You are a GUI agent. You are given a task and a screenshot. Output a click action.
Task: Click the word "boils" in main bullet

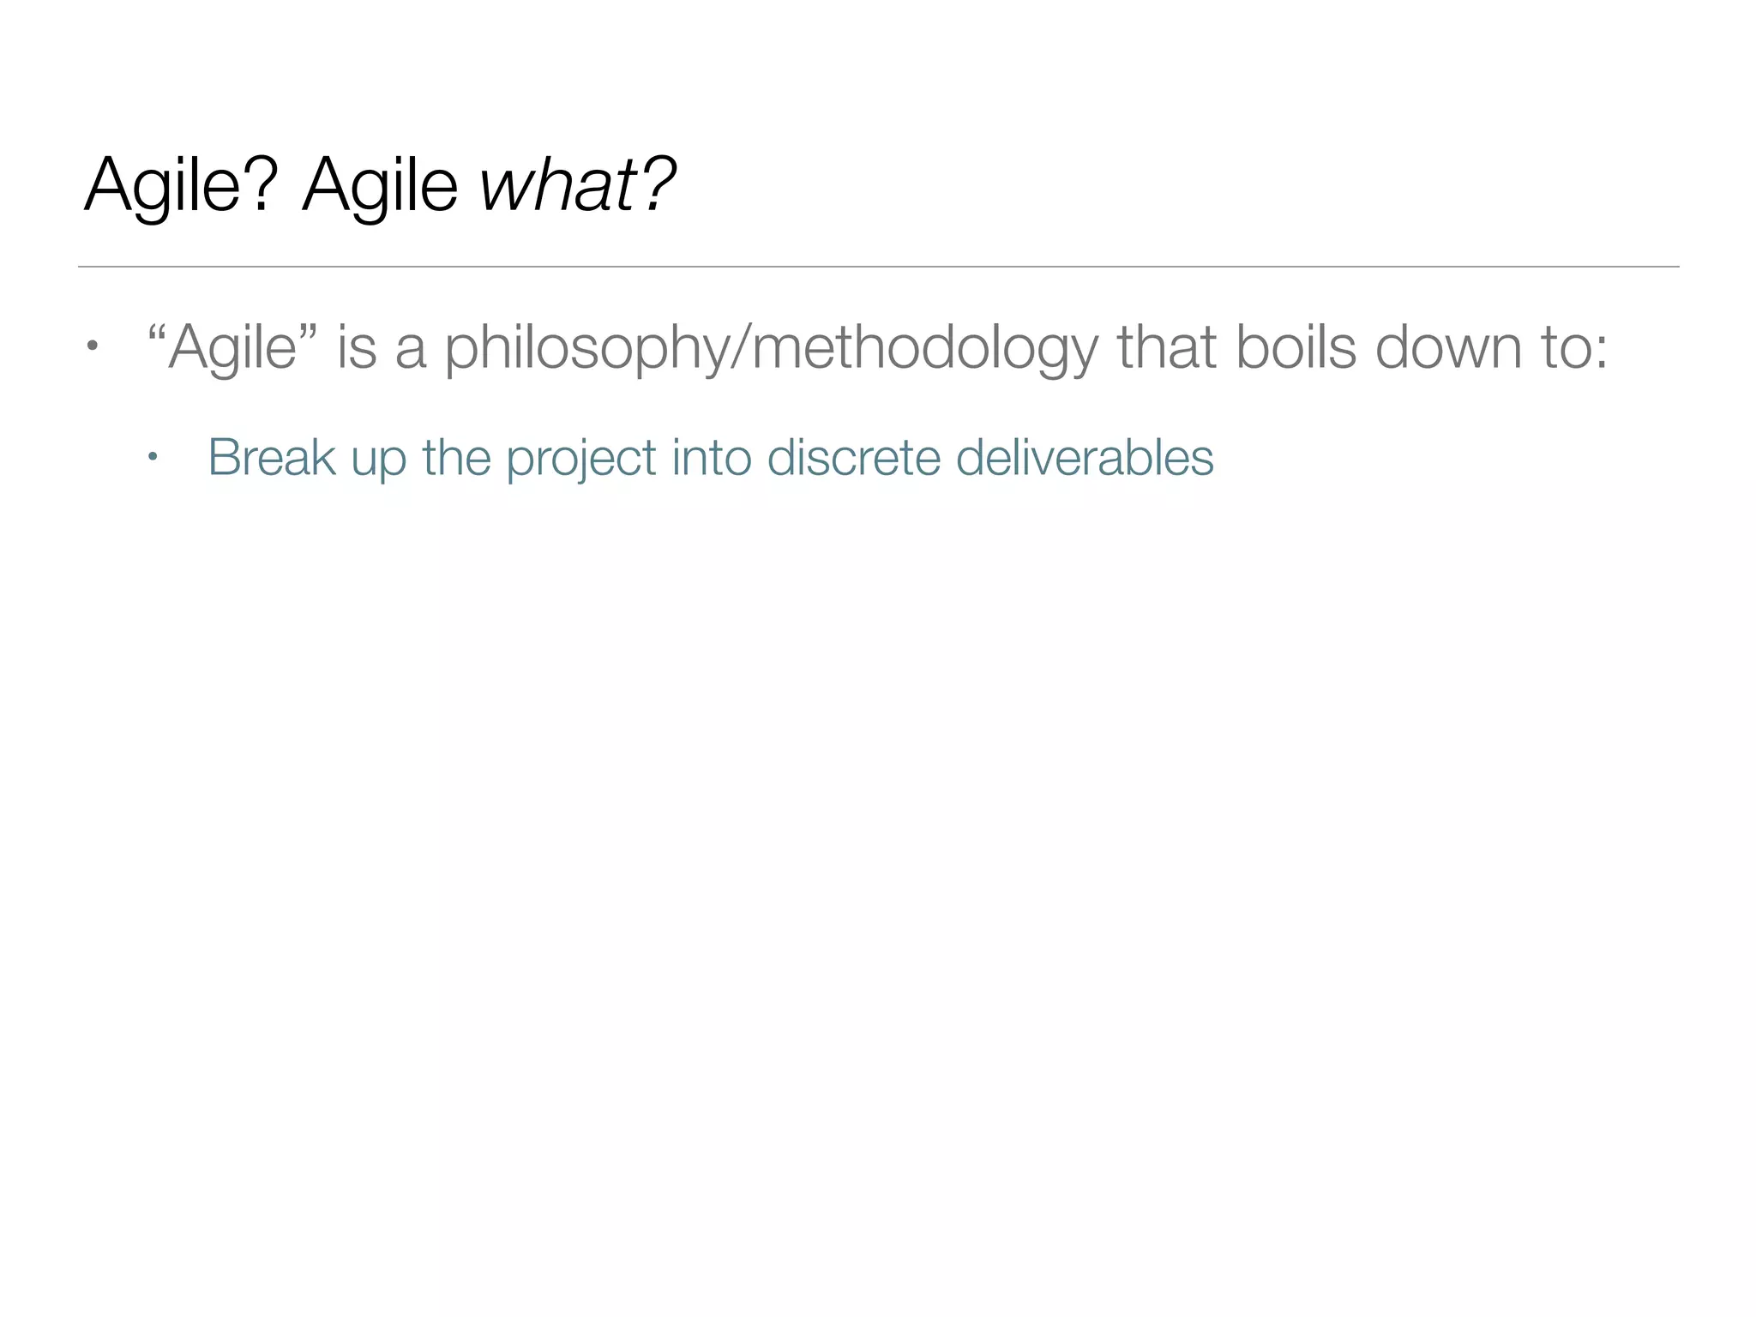tap(1296, 348)
